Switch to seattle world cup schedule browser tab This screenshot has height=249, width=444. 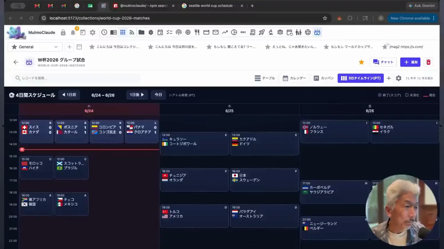pyautogui.click(x=212, y=6)
